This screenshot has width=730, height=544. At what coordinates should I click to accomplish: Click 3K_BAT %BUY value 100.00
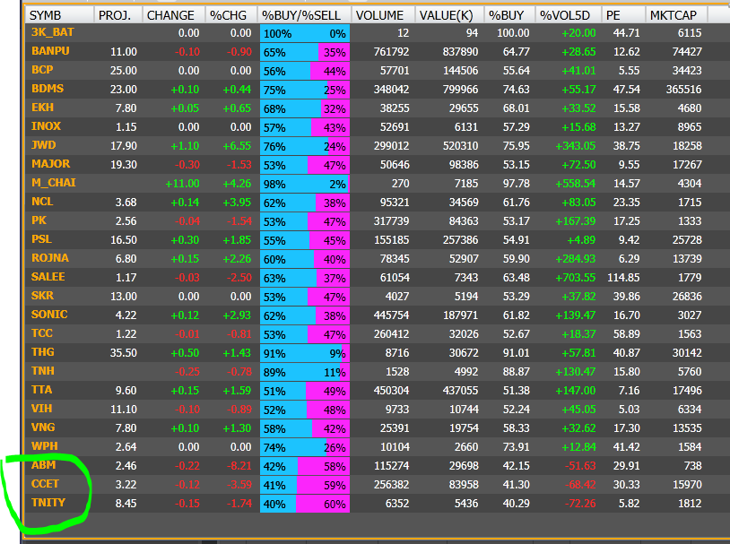[513, 33]
